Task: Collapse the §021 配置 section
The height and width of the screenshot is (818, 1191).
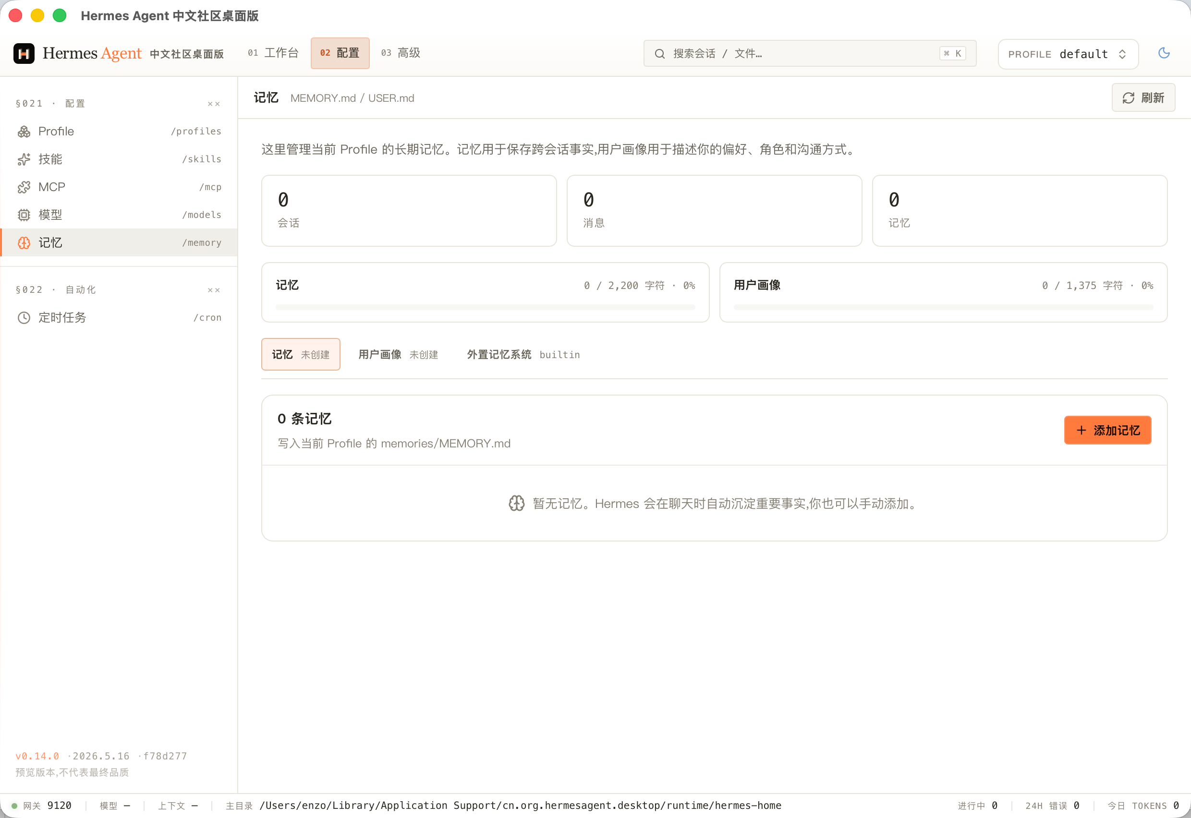Action: click(214, 104)
